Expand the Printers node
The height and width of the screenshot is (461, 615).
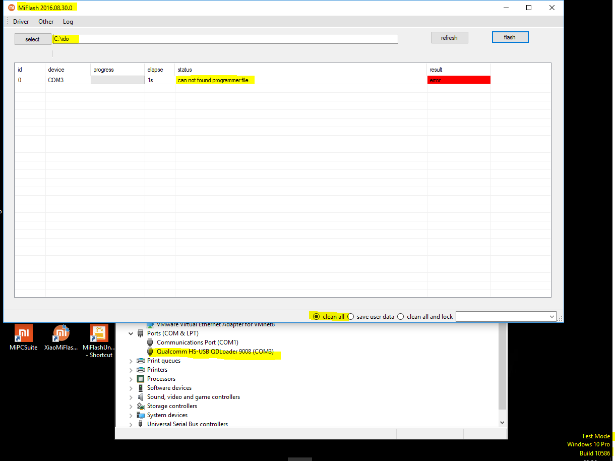click(131, 370)
